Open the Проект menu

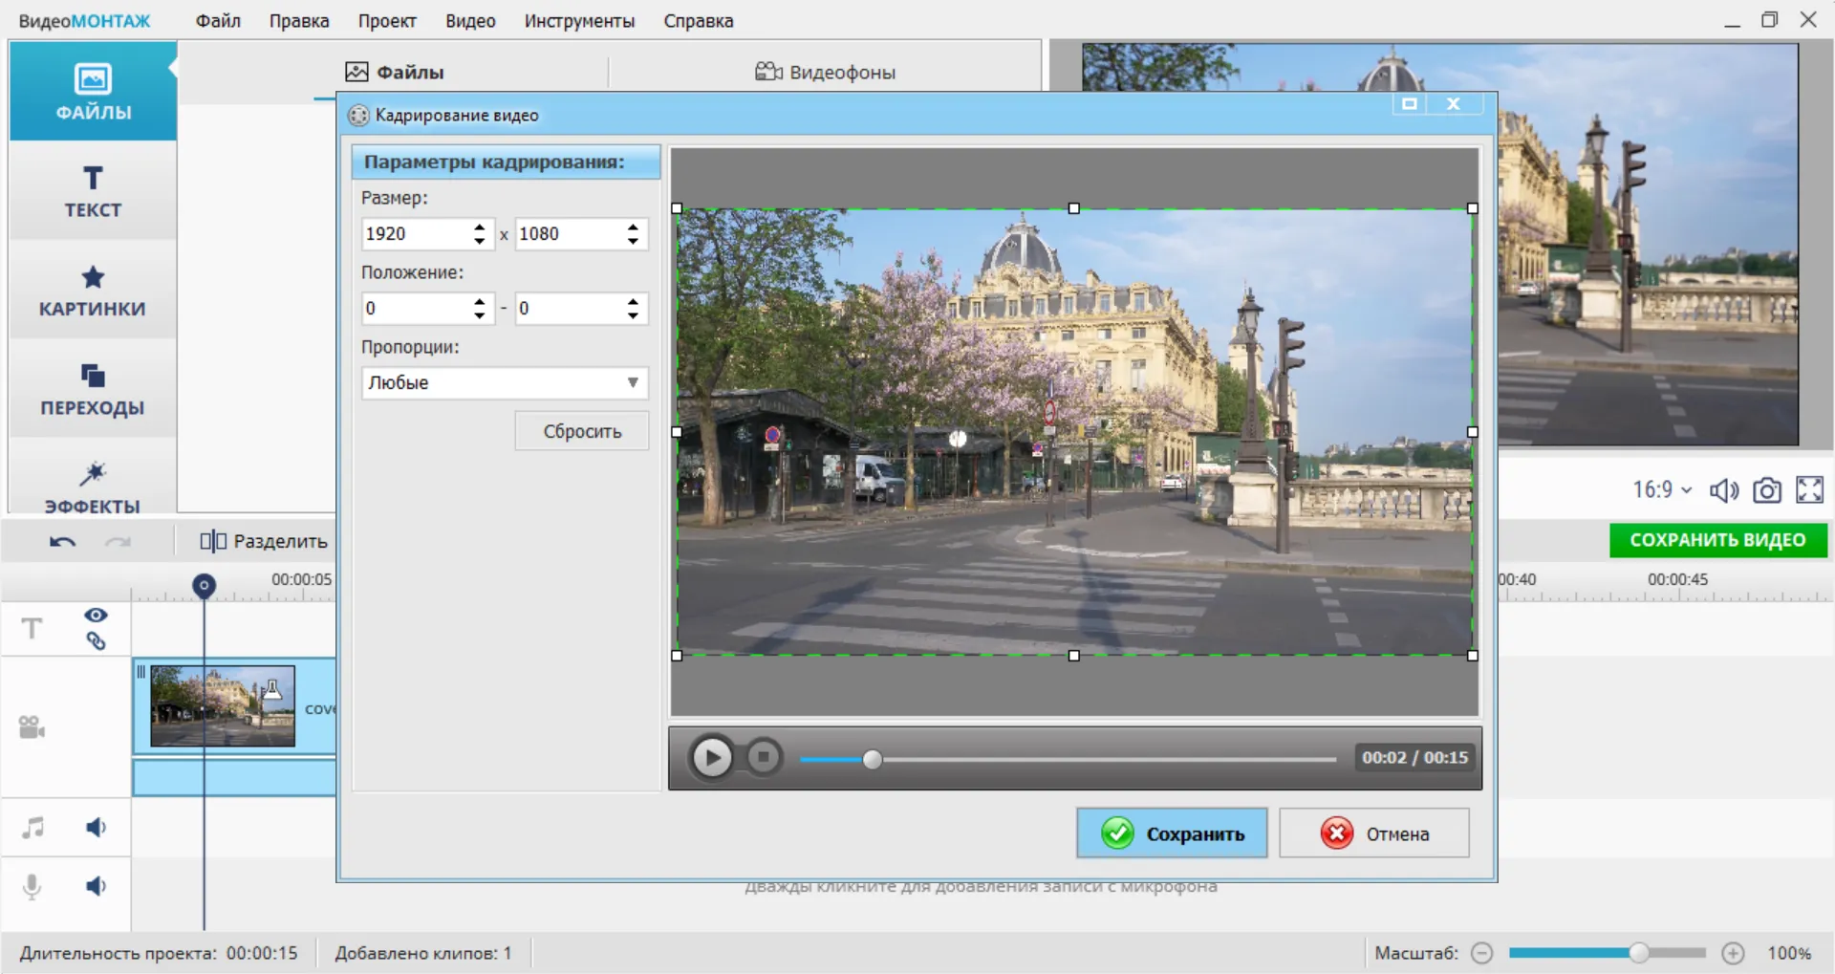[387, 21]
